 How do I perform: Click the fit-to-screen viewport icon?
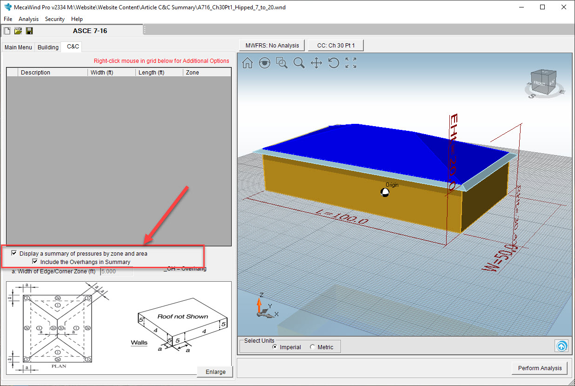click(x=351, y=63)
